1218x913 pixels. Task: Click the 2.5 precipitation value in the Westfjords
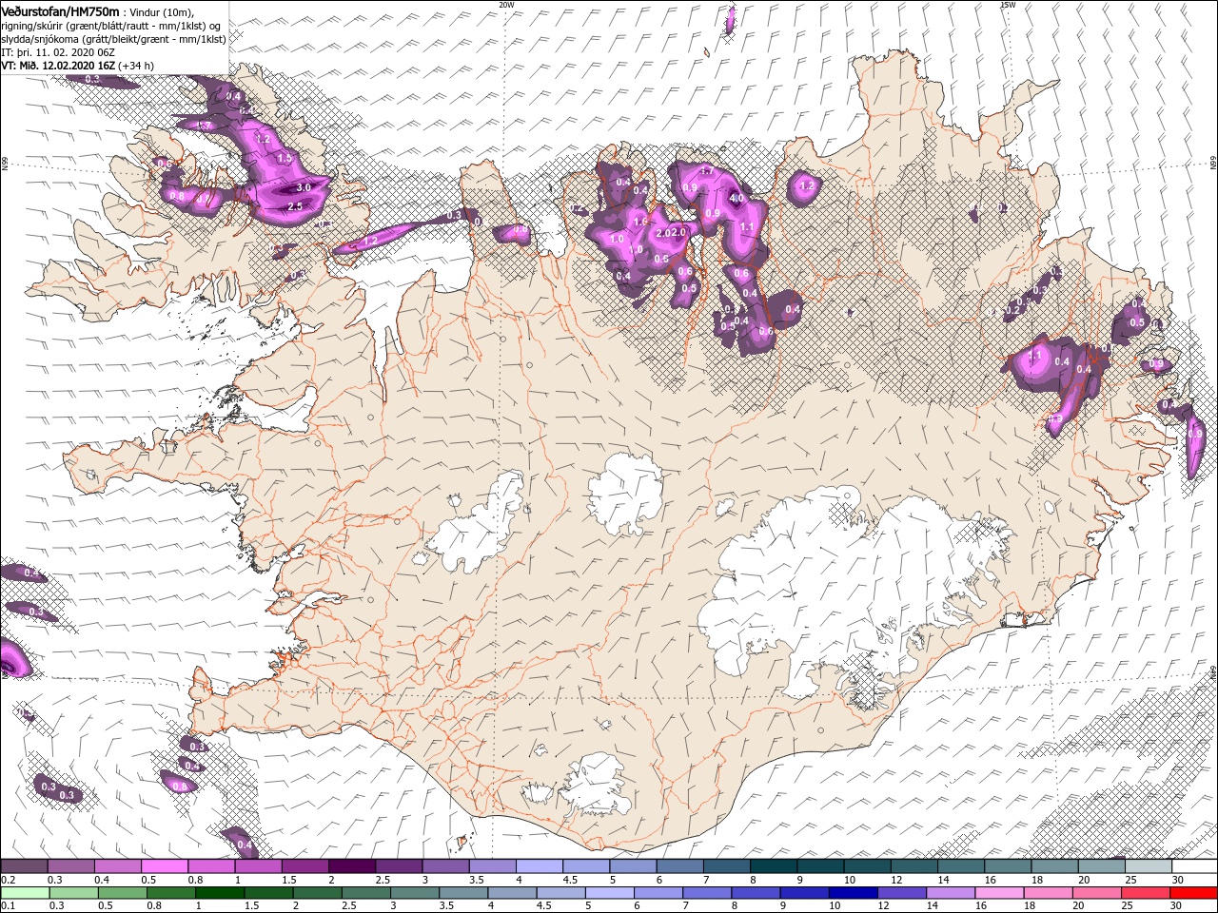tap(295, 206)
